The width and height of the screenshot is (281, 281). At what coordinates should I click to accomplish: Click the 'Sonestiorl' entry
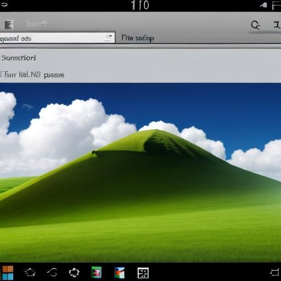point(19,58)
